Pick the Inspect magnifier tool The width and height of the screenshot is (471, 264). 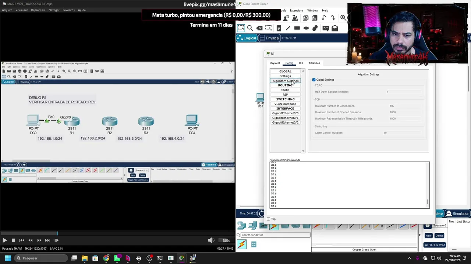pos(250,28)
